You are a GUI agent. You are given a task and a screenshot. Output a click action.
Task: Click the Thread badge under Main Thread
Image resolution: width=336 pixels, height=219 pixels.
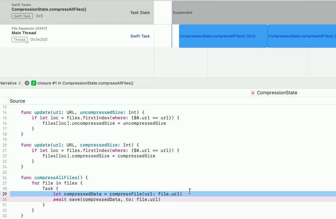pyautogui.click(x=20, y=40)
